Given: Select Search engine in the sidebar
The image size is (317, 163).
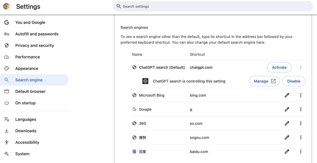Looking at the screenshot, I should (34, 80).
